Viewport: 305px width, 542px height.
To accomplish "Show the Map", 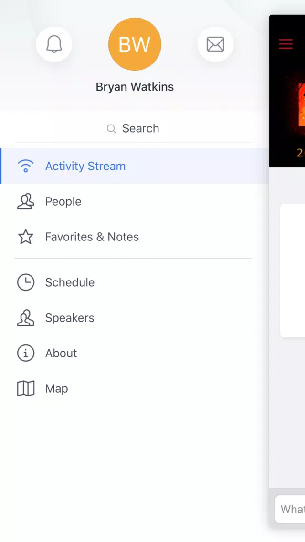I will [x=135, y=388].
